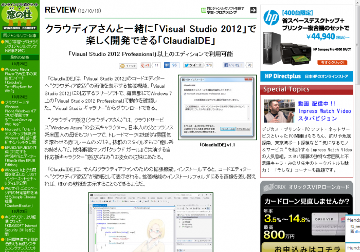Viewport: 360px width, 252px height.
Task: Click the Twitter ツイート button
Action: (x=193, y=65)
